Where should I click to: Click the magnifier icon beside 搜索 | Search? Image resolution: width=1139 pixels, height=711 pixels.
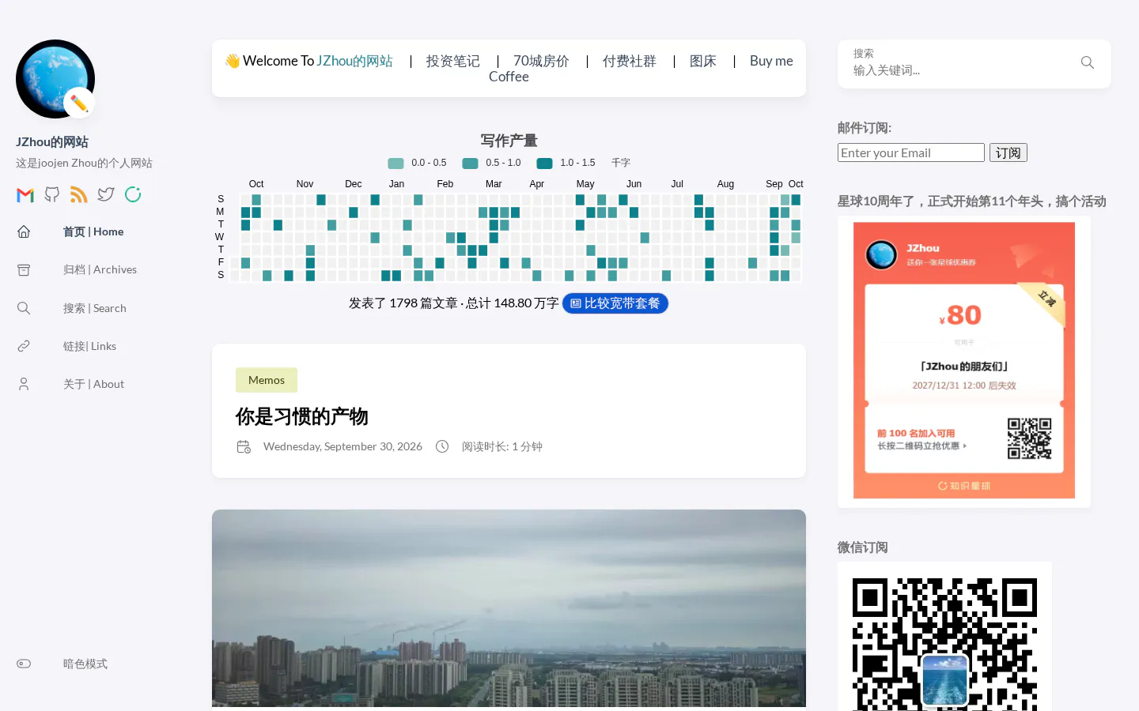(x=24, y=308)
